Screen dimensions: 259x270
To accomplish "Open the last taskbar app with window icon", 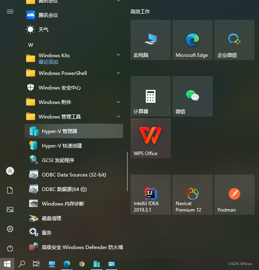I will (112, 264).
